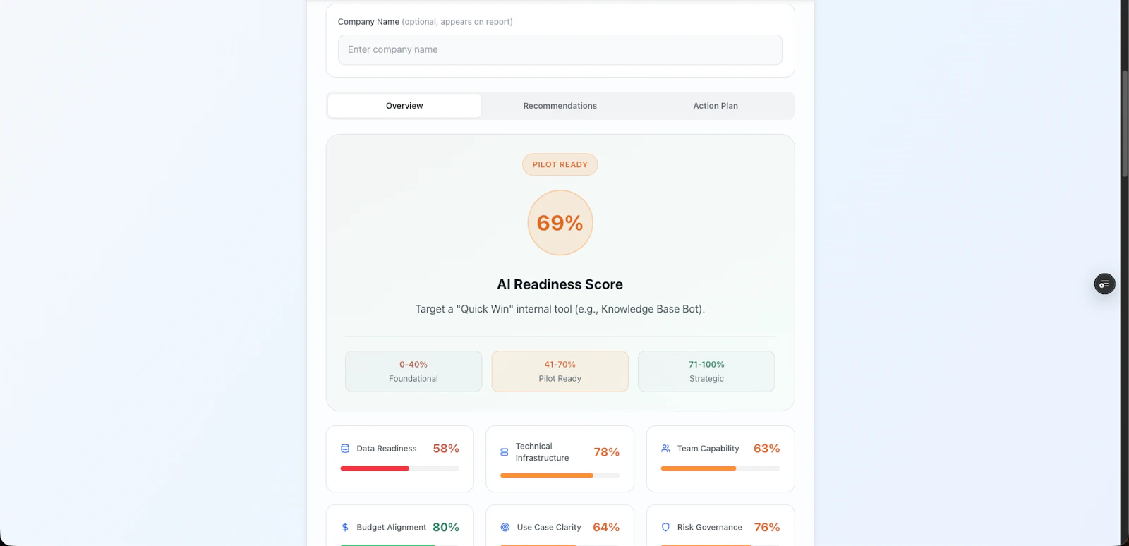Open the Recommendations tab
Viewport: 1129px width, 546px height.
(560, 106)
